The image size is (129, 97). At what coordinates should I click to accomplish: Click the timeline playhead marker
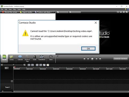pyautogui.click(x=15, y=67)
